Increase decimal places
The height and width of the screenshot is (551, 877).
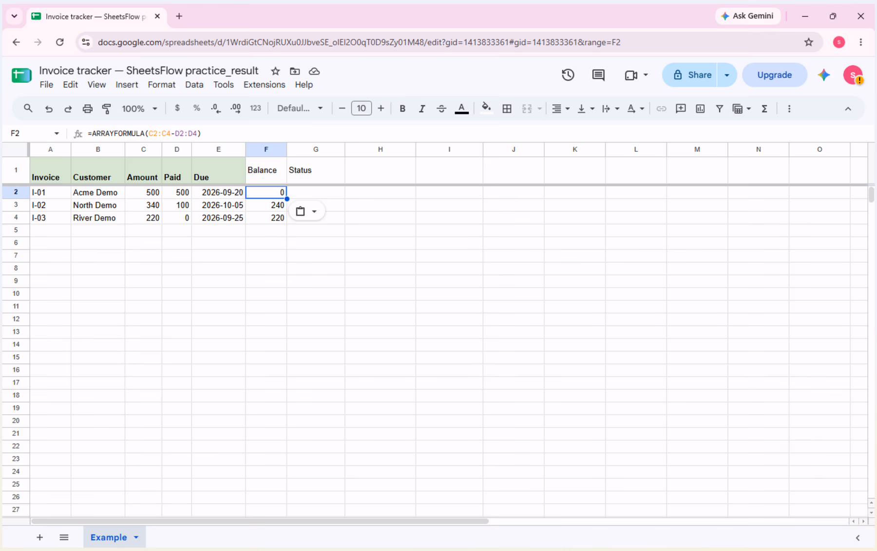235,109
